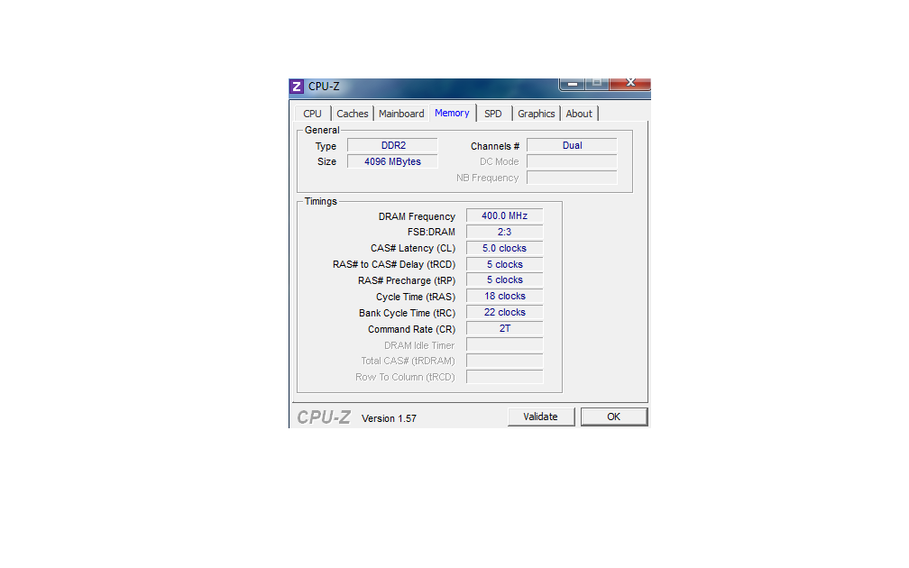Click the tRCD 5 clocks value
Viewport: 909px width, 568px height.
click(504, 264)
